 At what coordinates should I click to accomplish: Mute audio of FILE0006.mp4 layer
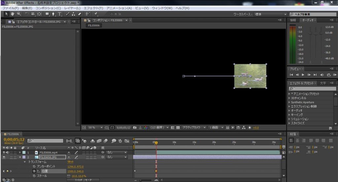click(x=8, y=152)
